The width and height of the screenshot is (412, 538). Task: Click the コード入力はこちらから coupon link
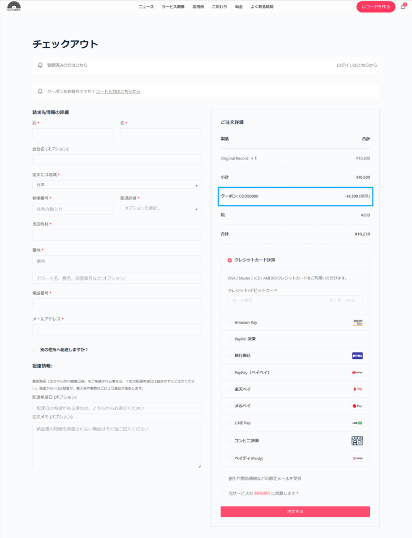point(118,91)
